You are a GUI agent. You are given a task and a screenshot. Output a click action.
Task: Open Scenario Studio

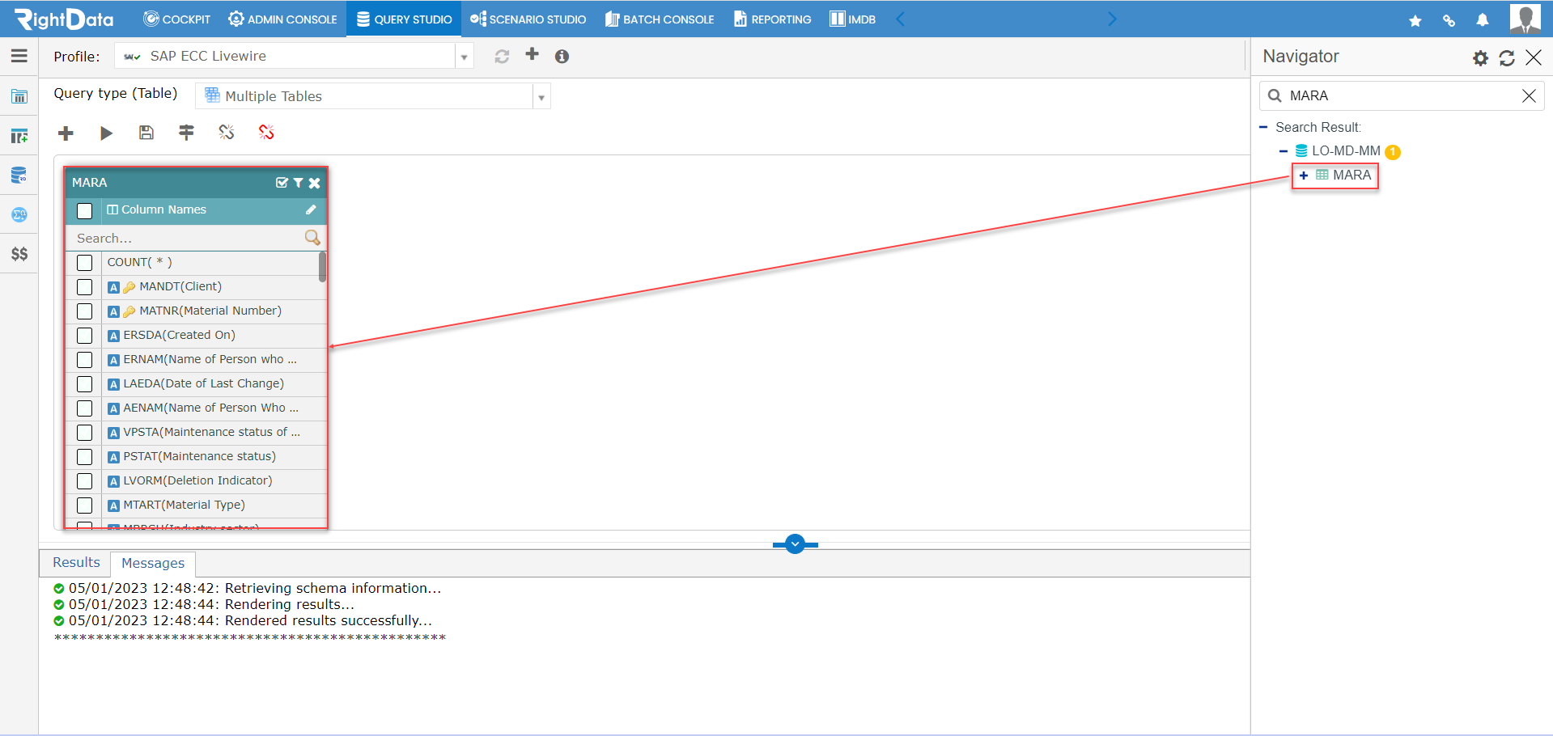528,19
